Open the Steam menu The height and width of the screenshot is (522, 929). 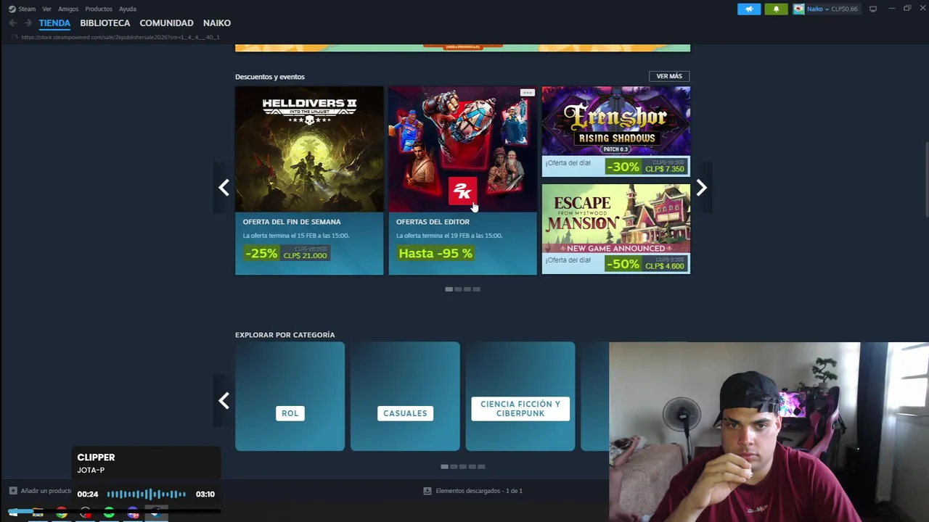pyautogui.click(x=27, y=9)
